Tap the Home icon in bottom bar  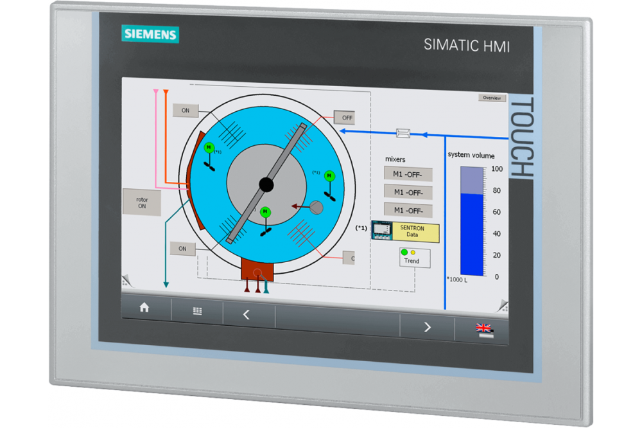[x=144, y=308]
